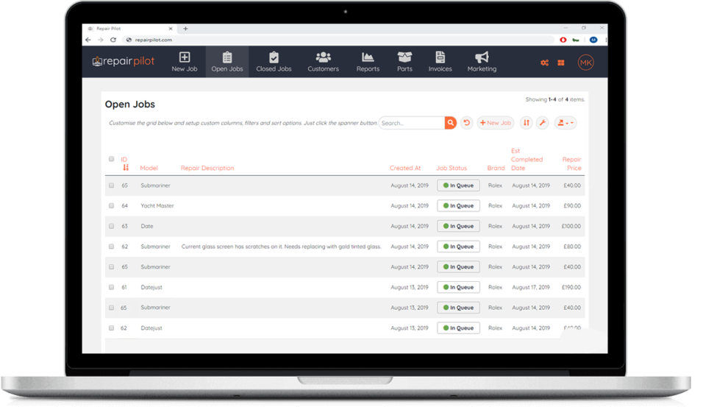Viewport: 706px width, 407px height.
Task: Click the '£190.00' repair price cell
Action: (571, 287)
